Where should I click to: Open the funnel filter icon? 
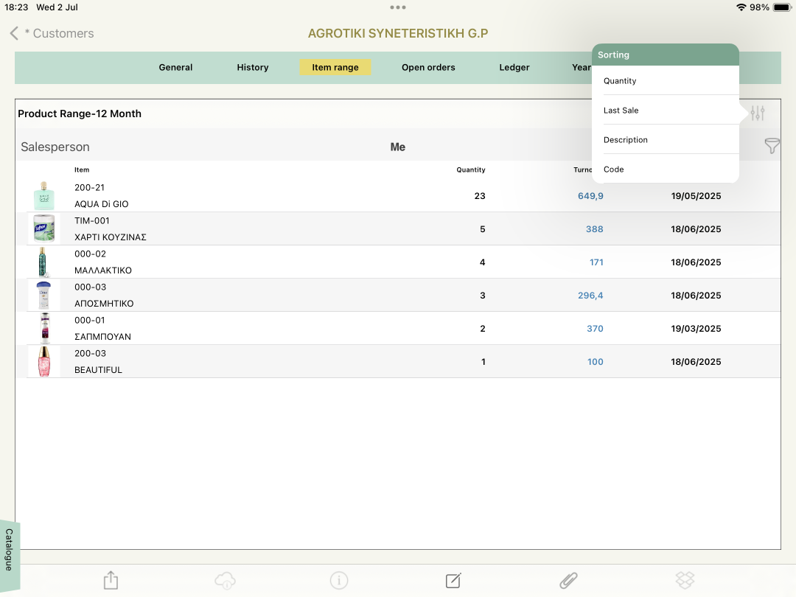pos(772,146)
